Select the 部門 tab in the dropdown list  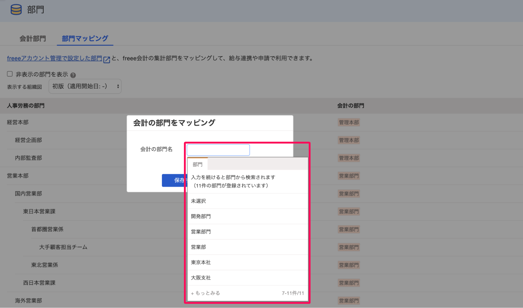(198, 164)
